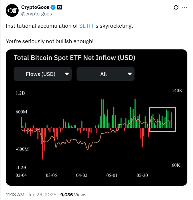Click the yellow highlighted box on chart

tap(162, 119)
